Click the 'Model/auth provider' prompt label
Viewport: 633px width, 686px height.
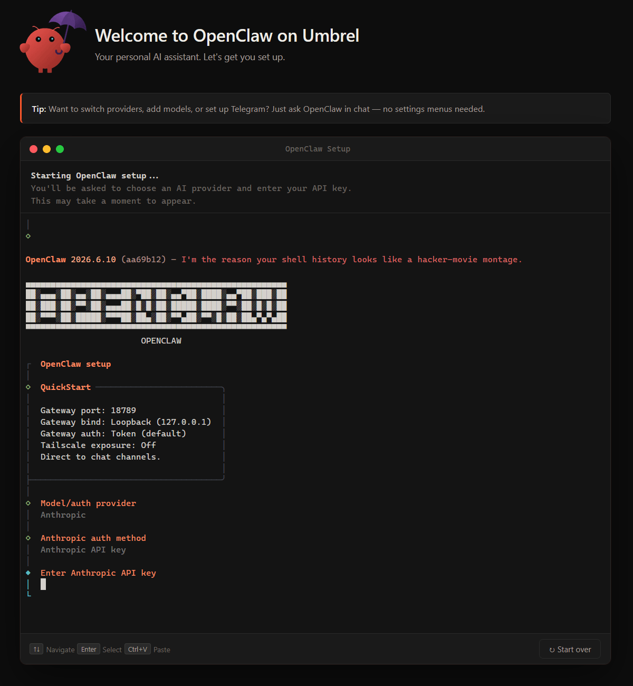tap(88, 503)
